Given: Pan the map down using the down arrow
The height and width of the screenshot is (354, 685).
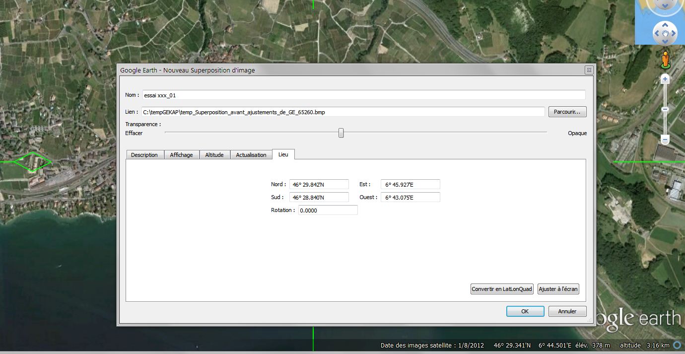Looking at the screenshot, I should [x=665, y=42].
